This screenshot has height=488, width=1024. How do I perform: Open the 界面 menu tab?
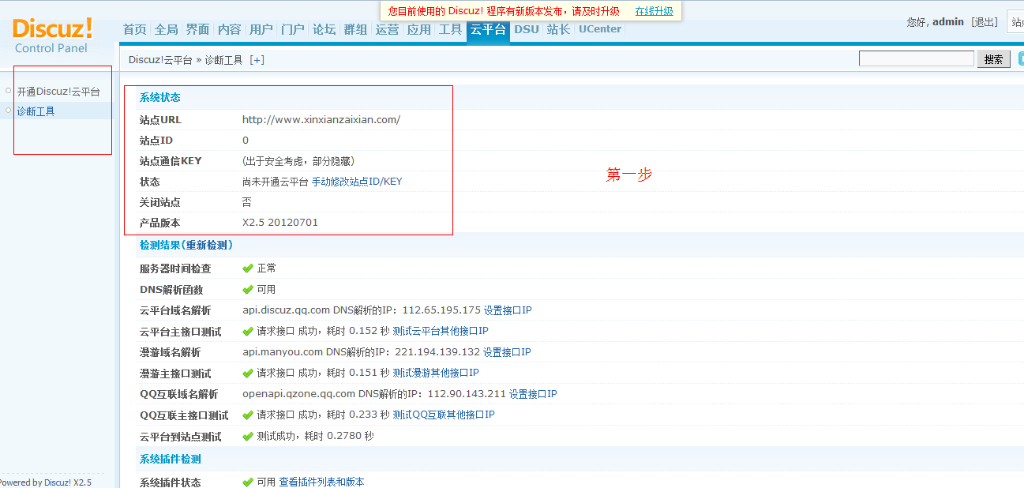click(198, 29)
